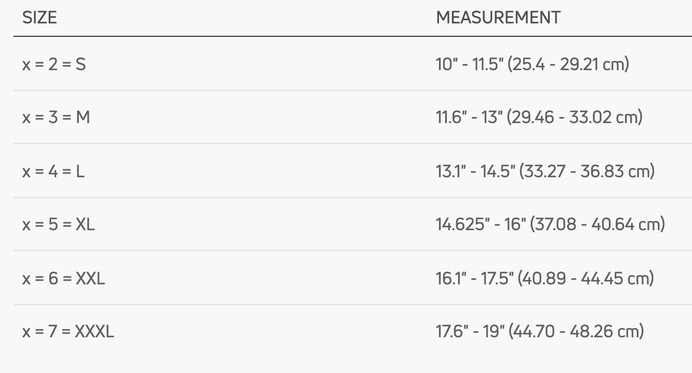The image size is (692, 373).
Task: Select the 'x = 6 = XXL' size cell
Action: point(63,278)
